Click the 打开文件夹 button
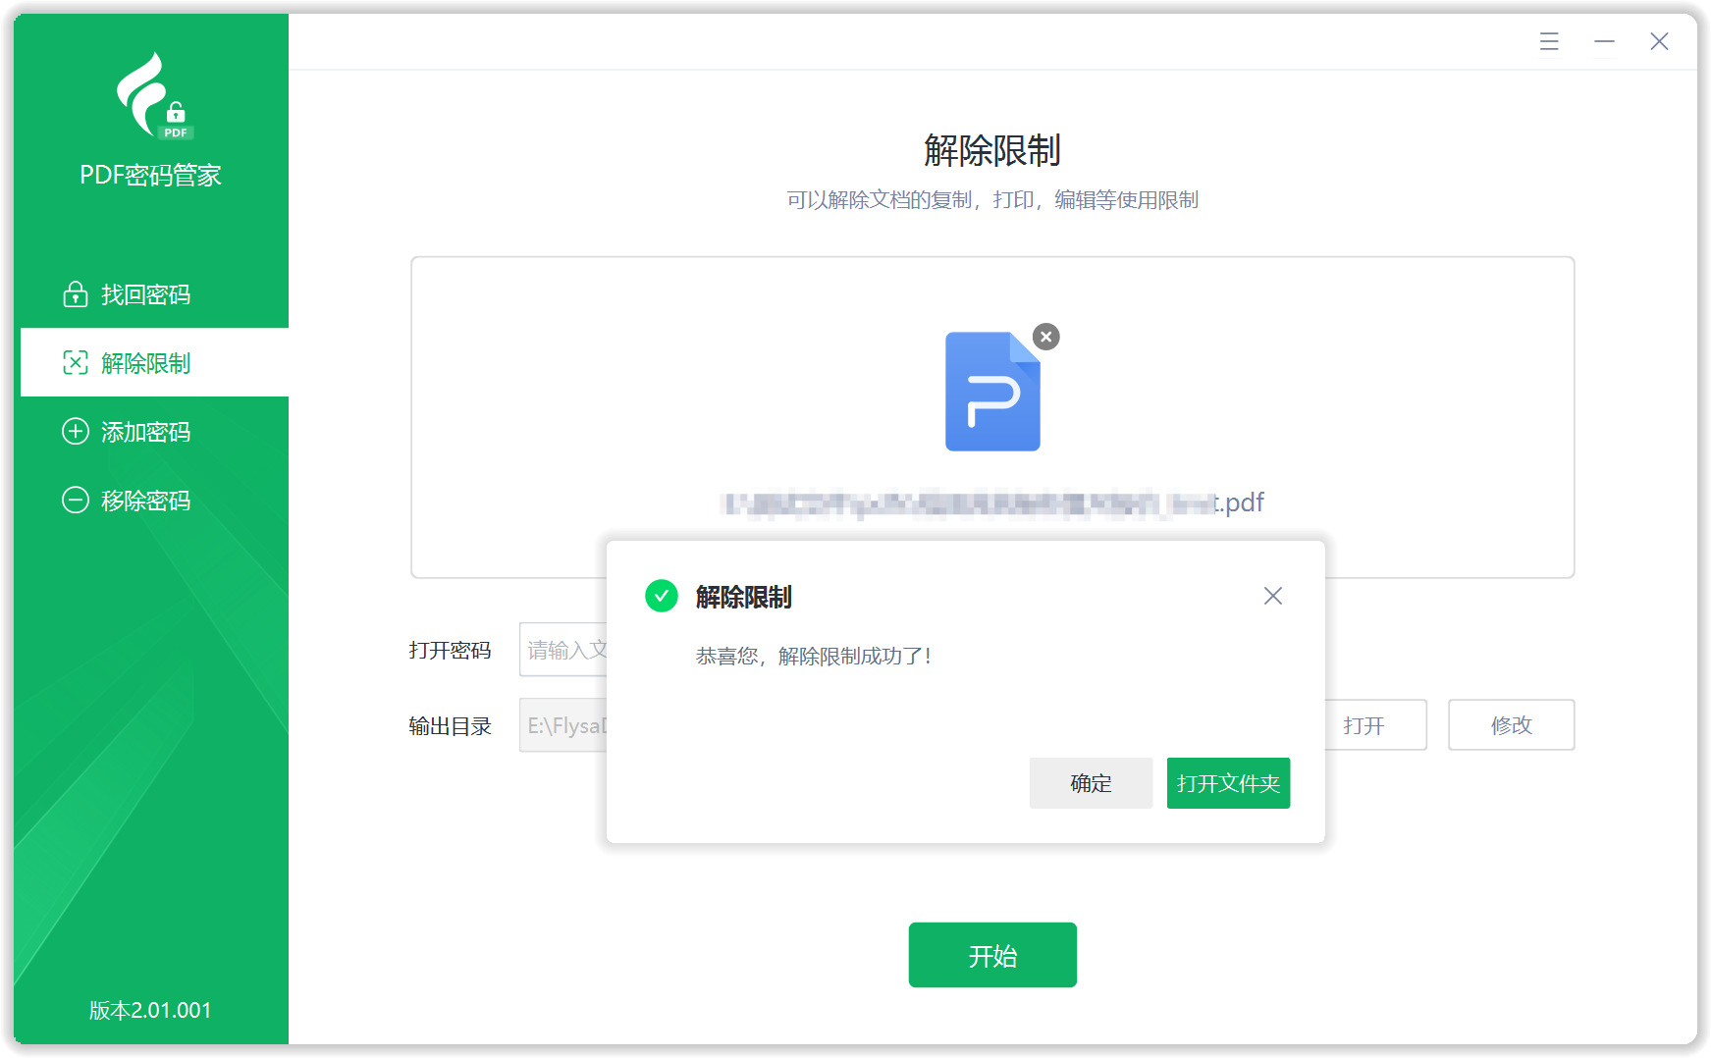 point(1228,783)
